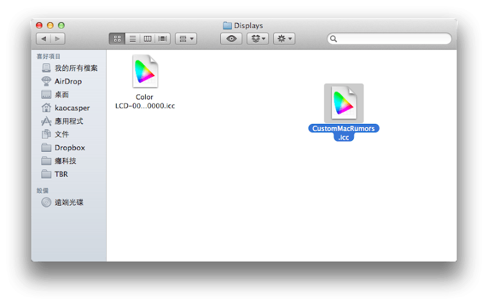
Task: Click the Displays window title text
Action: [248, 26]
